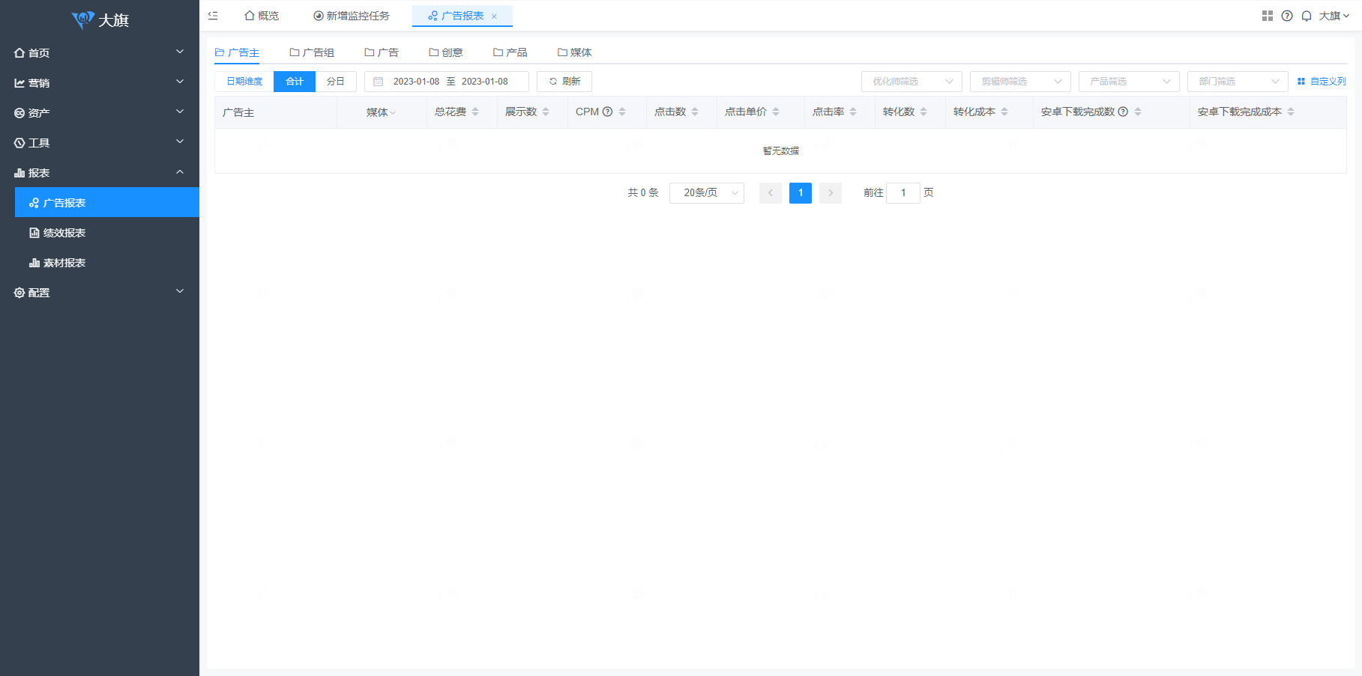The width and height of the screenshot is (1362, 676).
Task: Select the 合计 view toggle
Action: coord(295,82)
